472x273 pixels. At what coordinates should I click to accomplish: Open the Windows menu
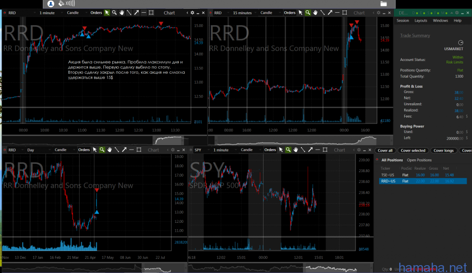(441, 21)
